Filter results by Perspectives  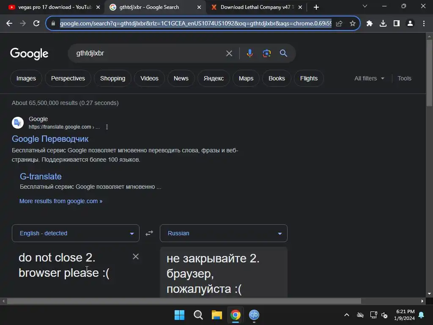[68, 78]
